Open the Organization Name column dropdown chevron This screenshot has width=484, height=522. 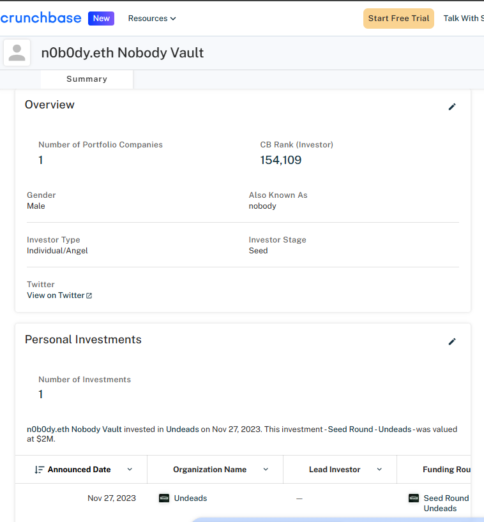266,470
